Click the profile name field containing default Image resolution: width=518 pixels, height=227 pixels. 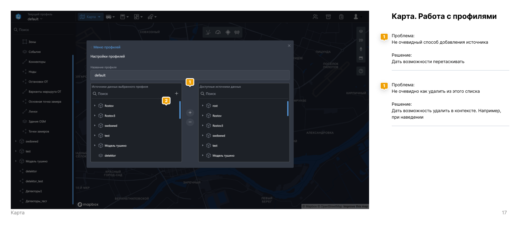(x=190, y=75)
